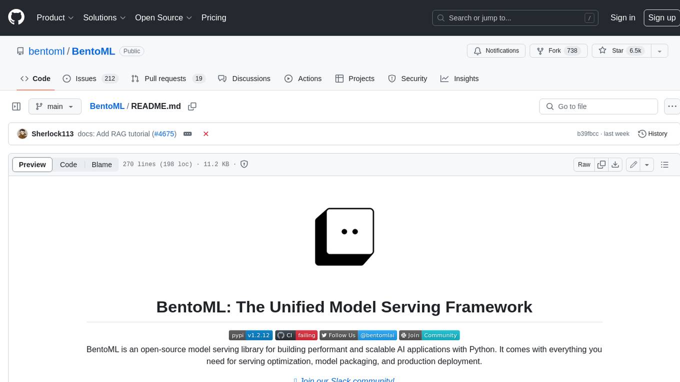Open the Raw file view
This screenshot has width=680, height=382.
(x=584, y=164)
